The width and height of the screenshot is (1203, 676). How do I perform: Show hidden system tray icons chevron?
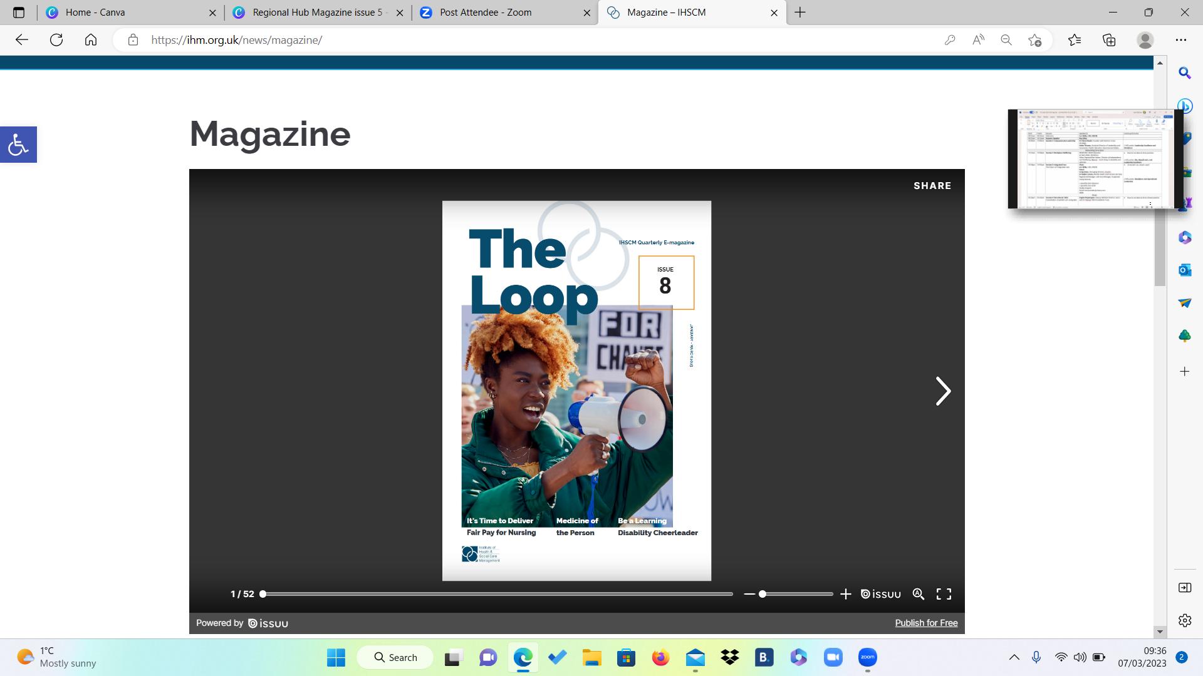click(x=1014, y=657)
